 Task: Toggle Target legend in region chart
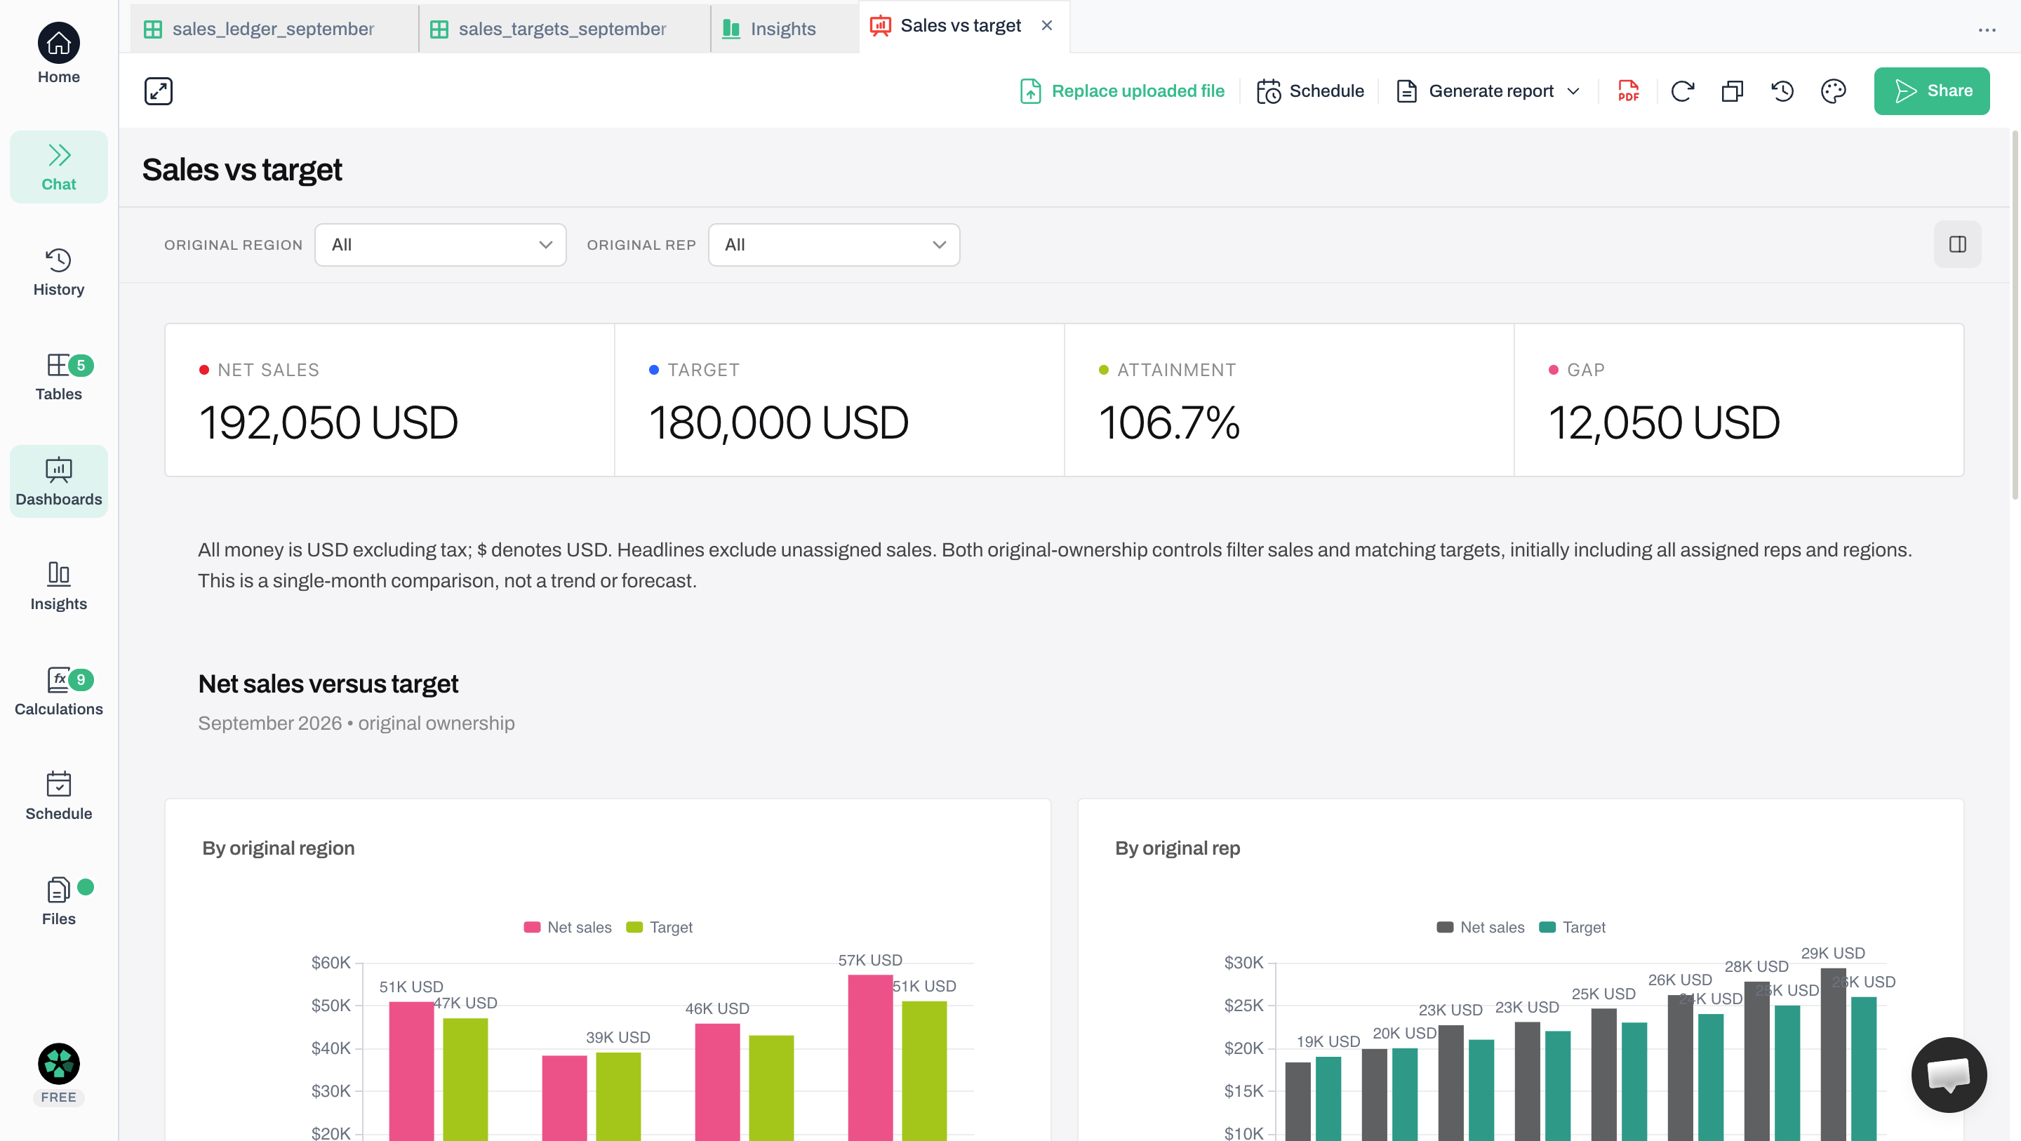pos(660,928)
